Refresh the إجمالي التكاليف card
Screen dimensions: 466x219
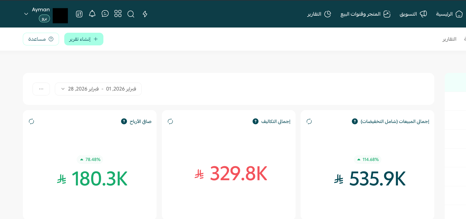tap(170, 121)
